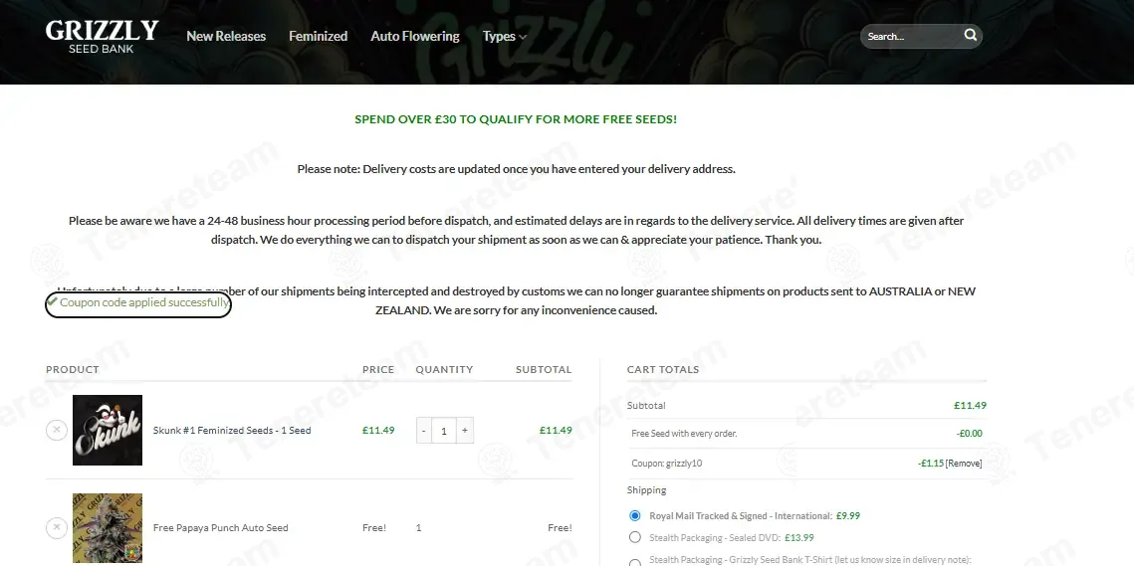Open Auto Flowering menu item
1134x566 pixels.
point(415,36)
